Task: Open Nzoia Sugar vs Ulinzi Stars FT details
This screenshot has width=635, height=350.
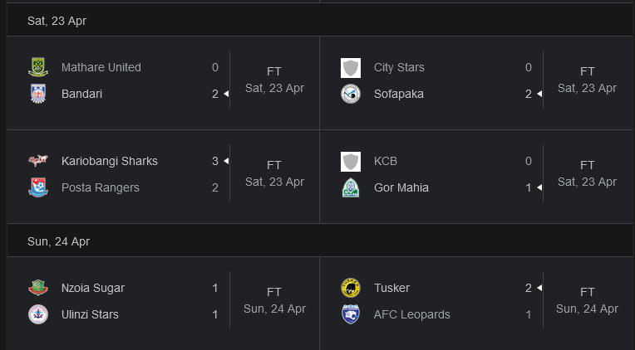Action: 274,292
